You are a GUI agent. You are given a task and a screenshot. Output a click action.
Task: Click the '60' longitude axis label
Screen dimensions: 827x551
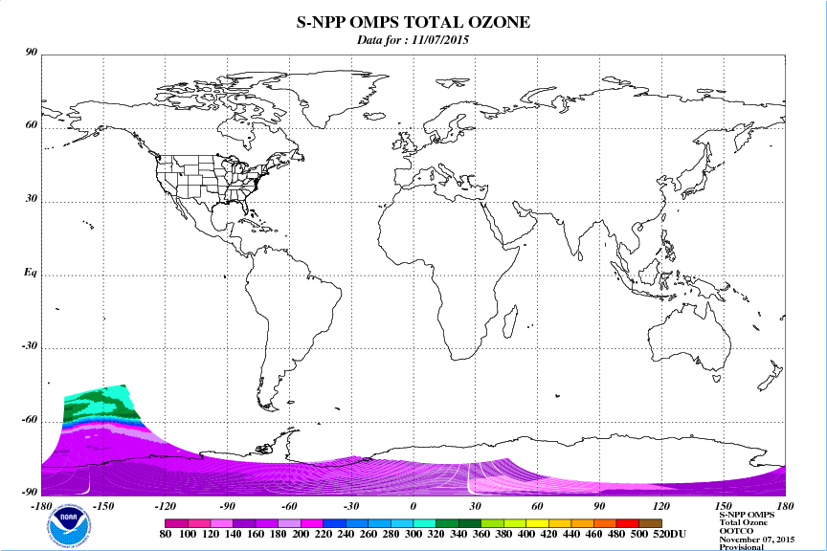point(537,506)
